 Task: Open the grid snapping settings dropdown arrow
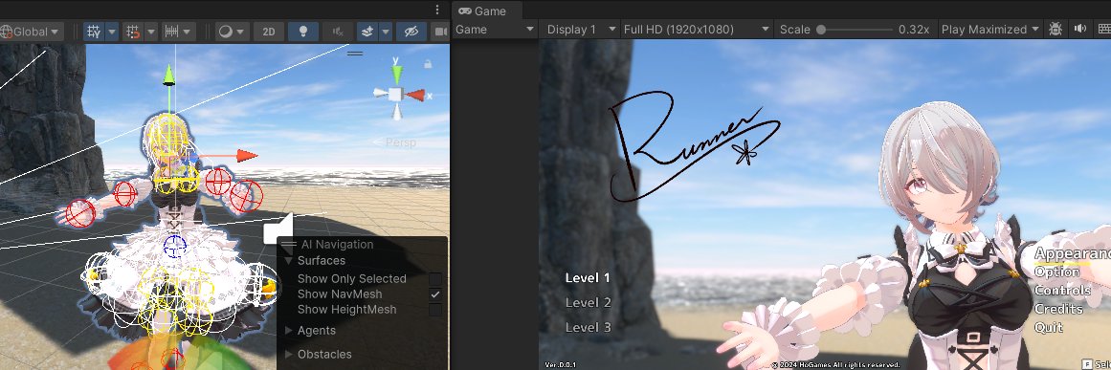151,32
